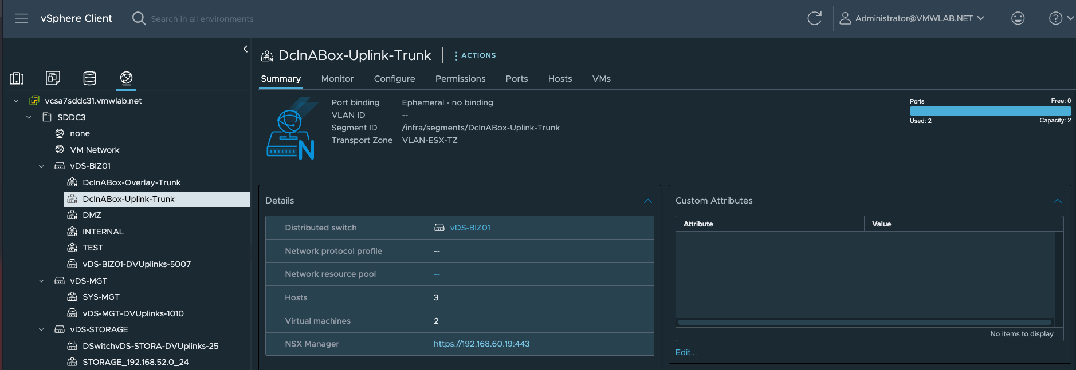
Task: Collapse the vDS-MGT switch node
Action: [41, 281]
